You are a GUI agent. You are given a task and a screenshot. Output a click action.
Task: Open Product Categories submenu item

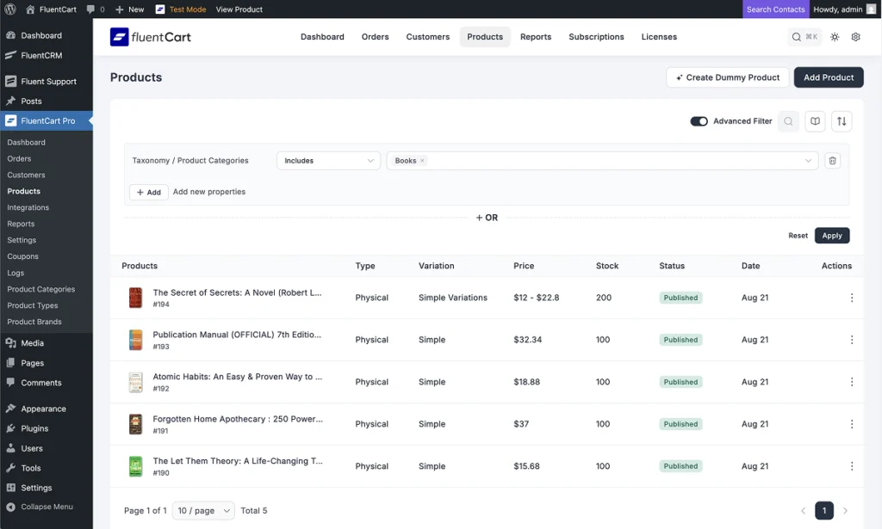[x=41, y=289]
